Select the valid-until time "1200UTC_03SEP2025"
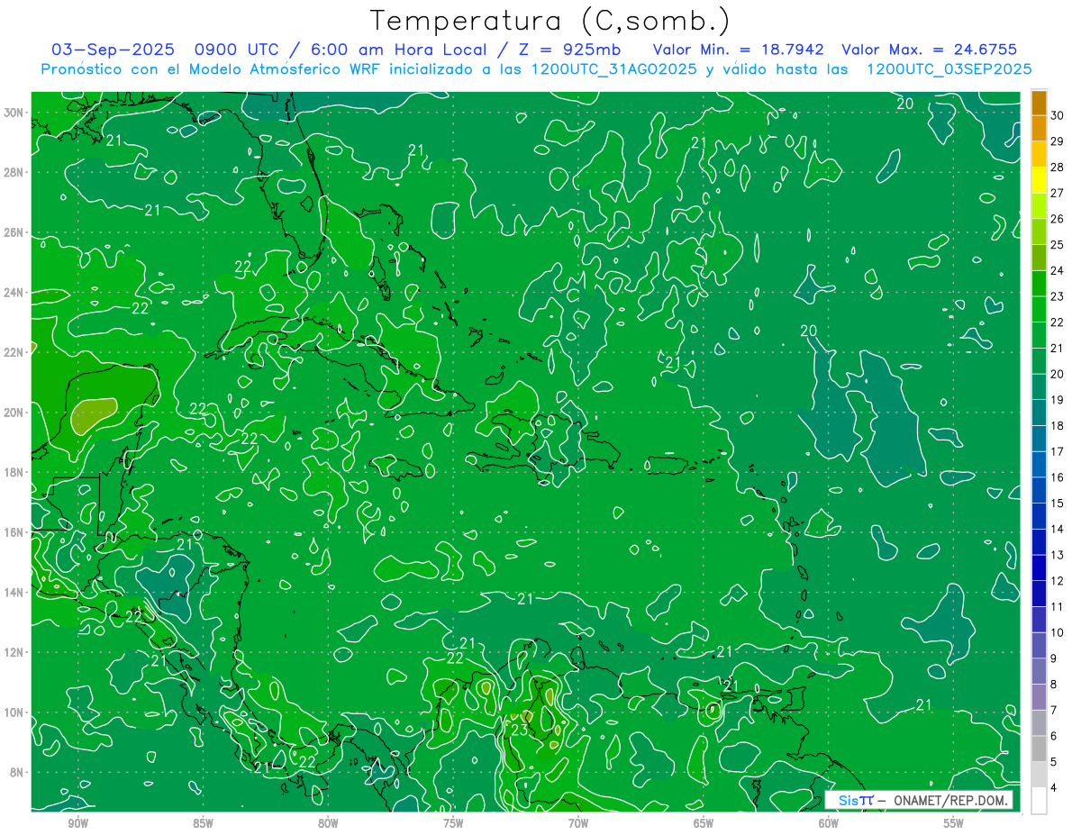 click(949, 69)
